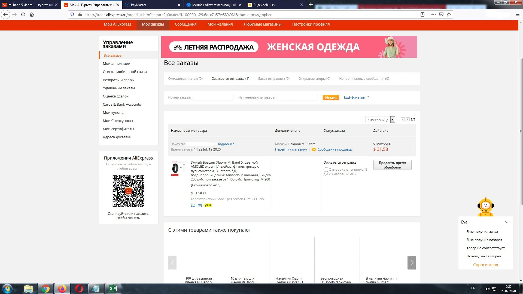This screenshot has width=523, height=294.
Task: Open Opera browser from the taskbar
Action: point(79,289)
